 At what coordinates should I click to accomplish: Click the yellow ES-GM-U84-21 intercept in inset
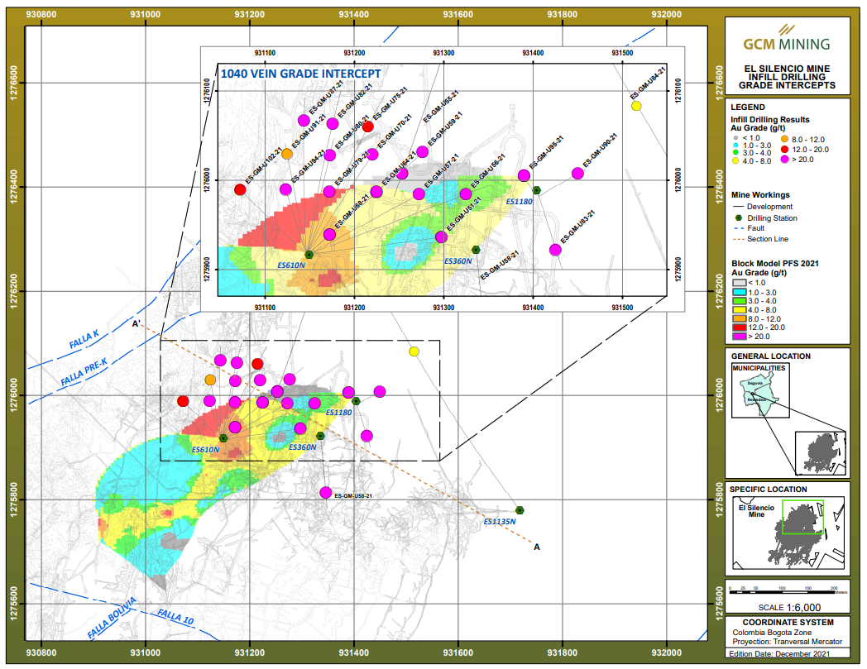coord(636,106)
